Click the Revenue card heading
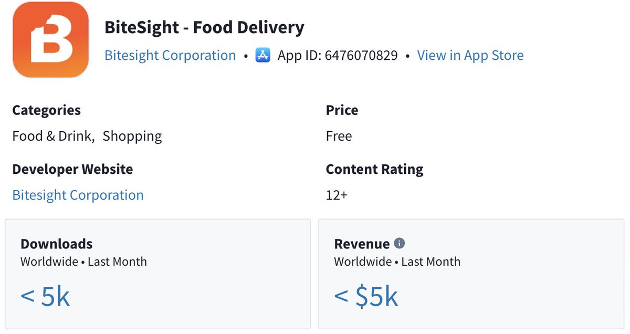630x334 pixels. tap(362, 244)
